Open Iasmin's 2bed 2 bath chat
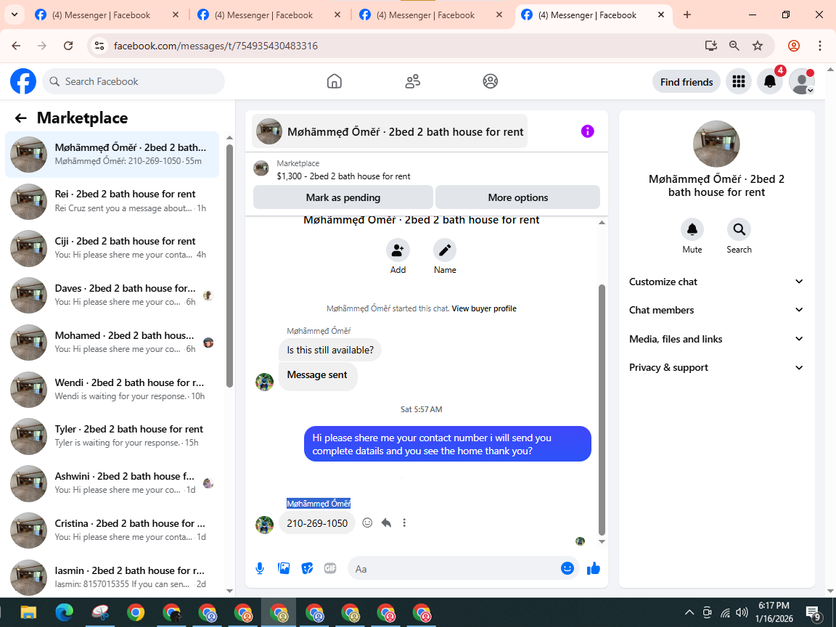 coord(112,578)
